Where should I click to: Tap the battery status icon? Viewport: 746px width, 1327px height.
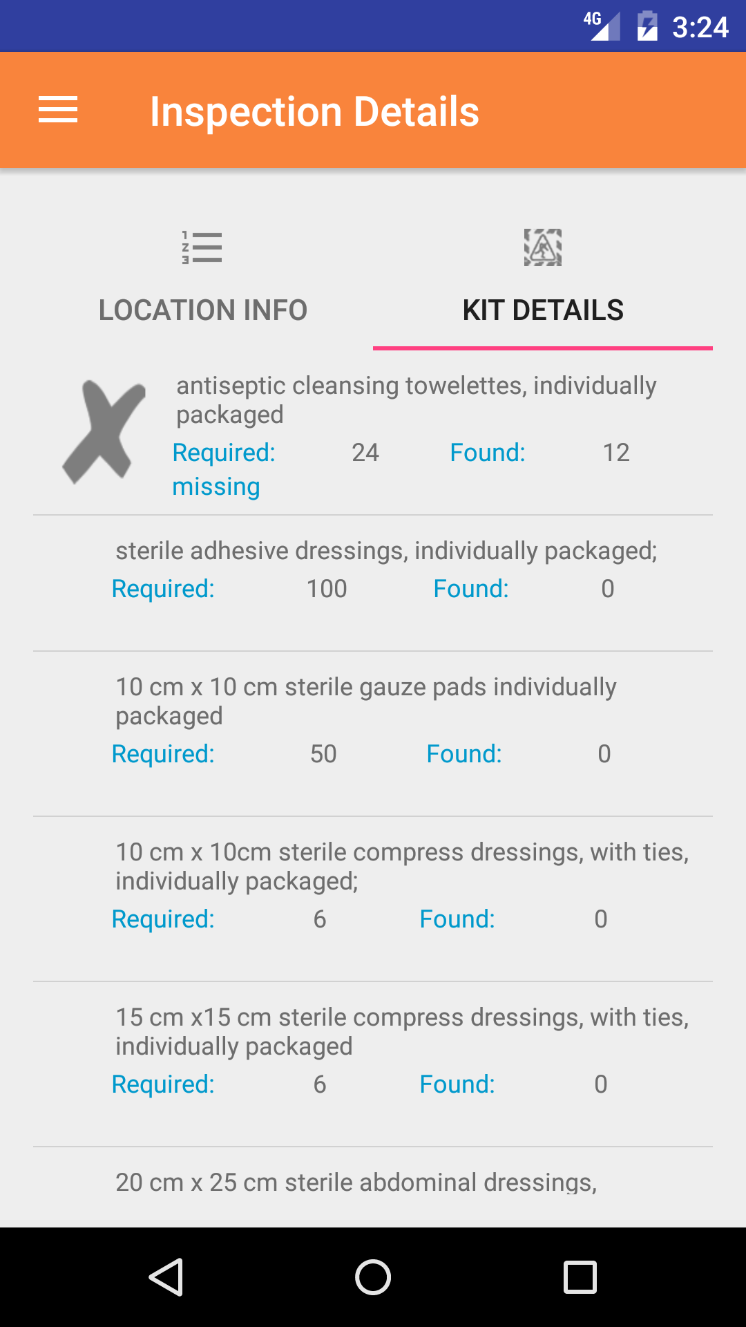pos(647,26)
